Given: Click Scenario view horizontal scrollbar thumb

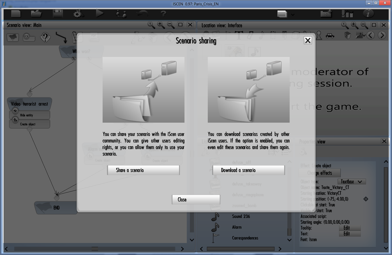Looking at the screenshot, I should (x=95, y=249).
